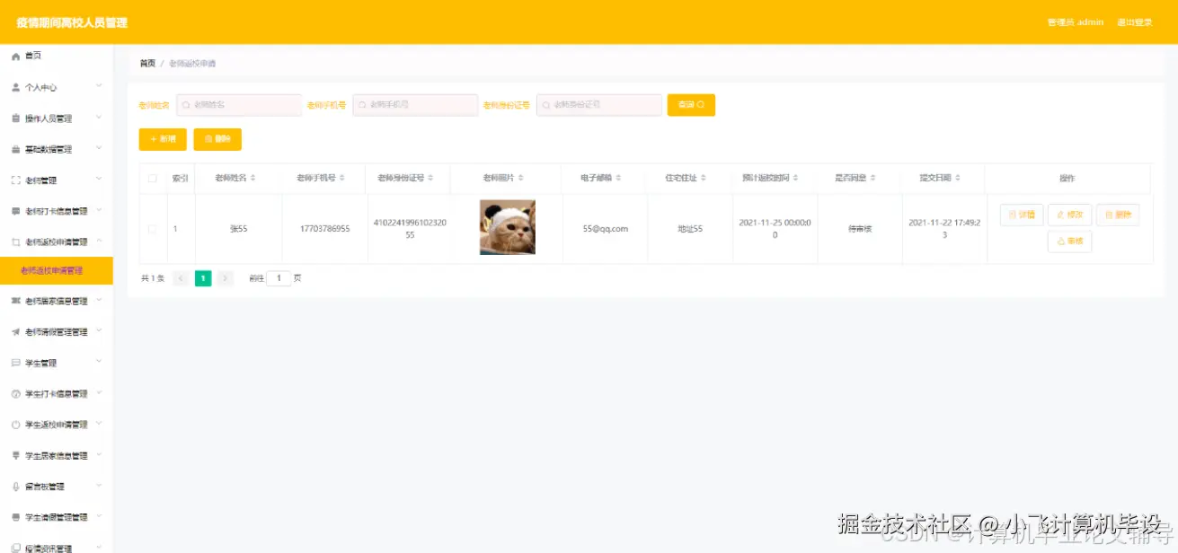Open the 学生居家信息管理 menu label
Screen dimensions: 1178x553
coord(57,456)
